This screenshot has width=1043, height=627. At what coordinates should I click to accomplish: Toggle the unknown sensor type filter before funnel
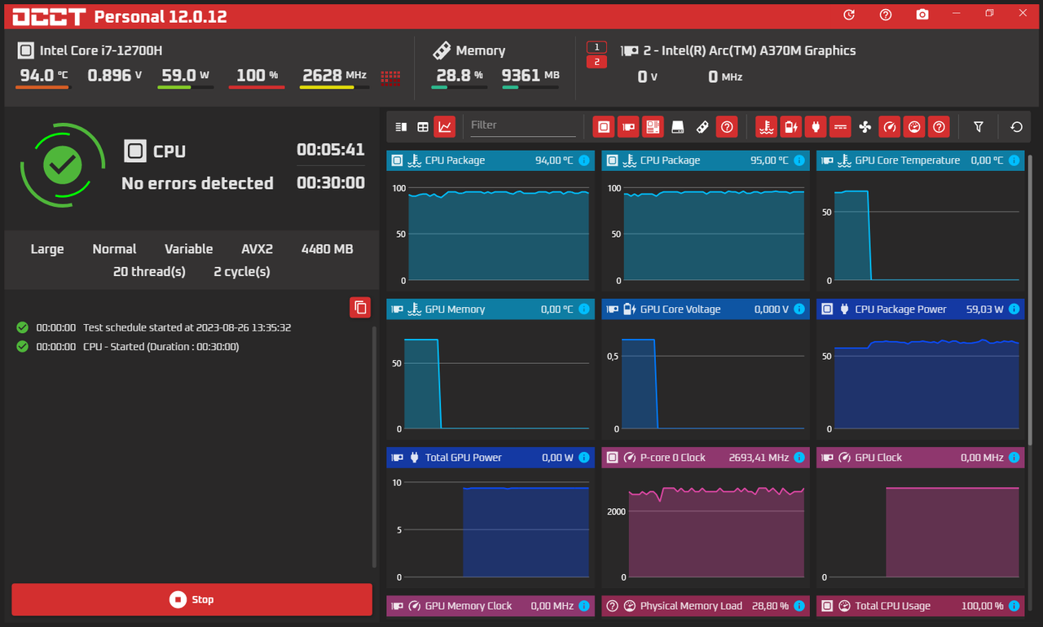tap(939, 127)
